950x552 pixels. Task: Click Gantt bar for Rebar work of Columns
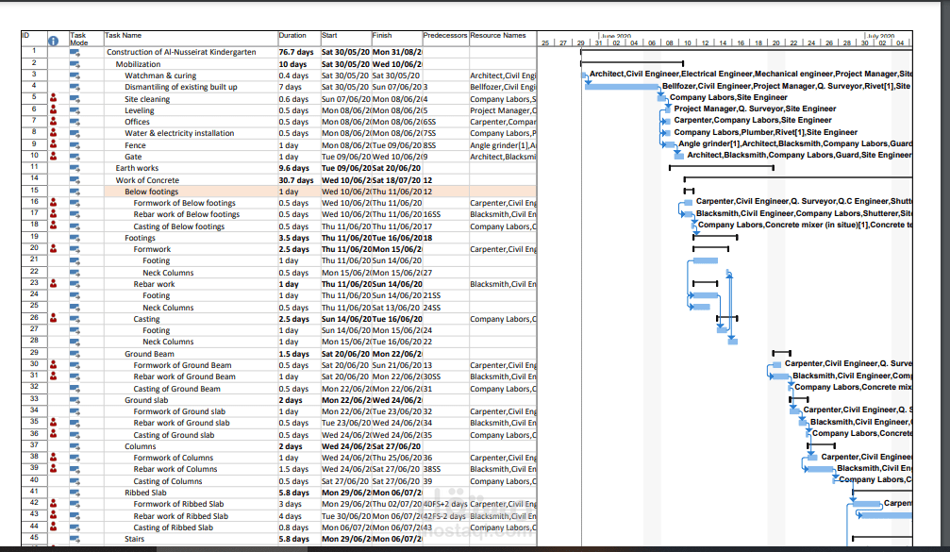click(x=821, y=469)
